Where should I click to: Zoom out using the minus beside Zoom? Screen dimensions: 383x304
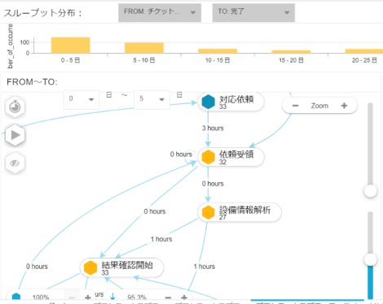296,106
